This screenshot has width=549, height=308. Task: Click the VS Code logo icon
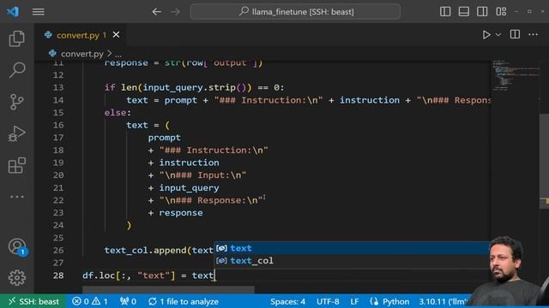tap(13, 11)
